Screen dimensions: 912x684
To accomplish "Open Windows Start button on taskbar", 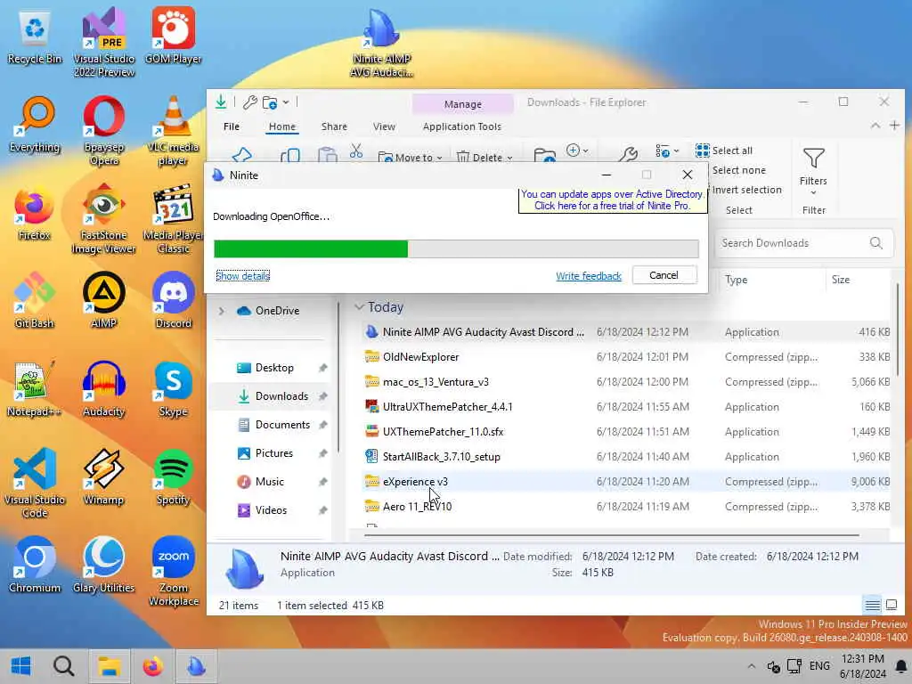I will [x=21, y=666].
